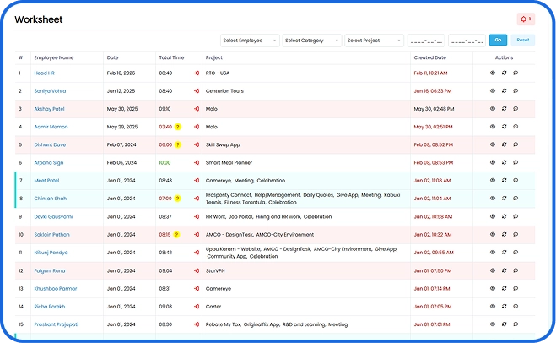Click yellow question mark beside 03:40

point(178,127)
